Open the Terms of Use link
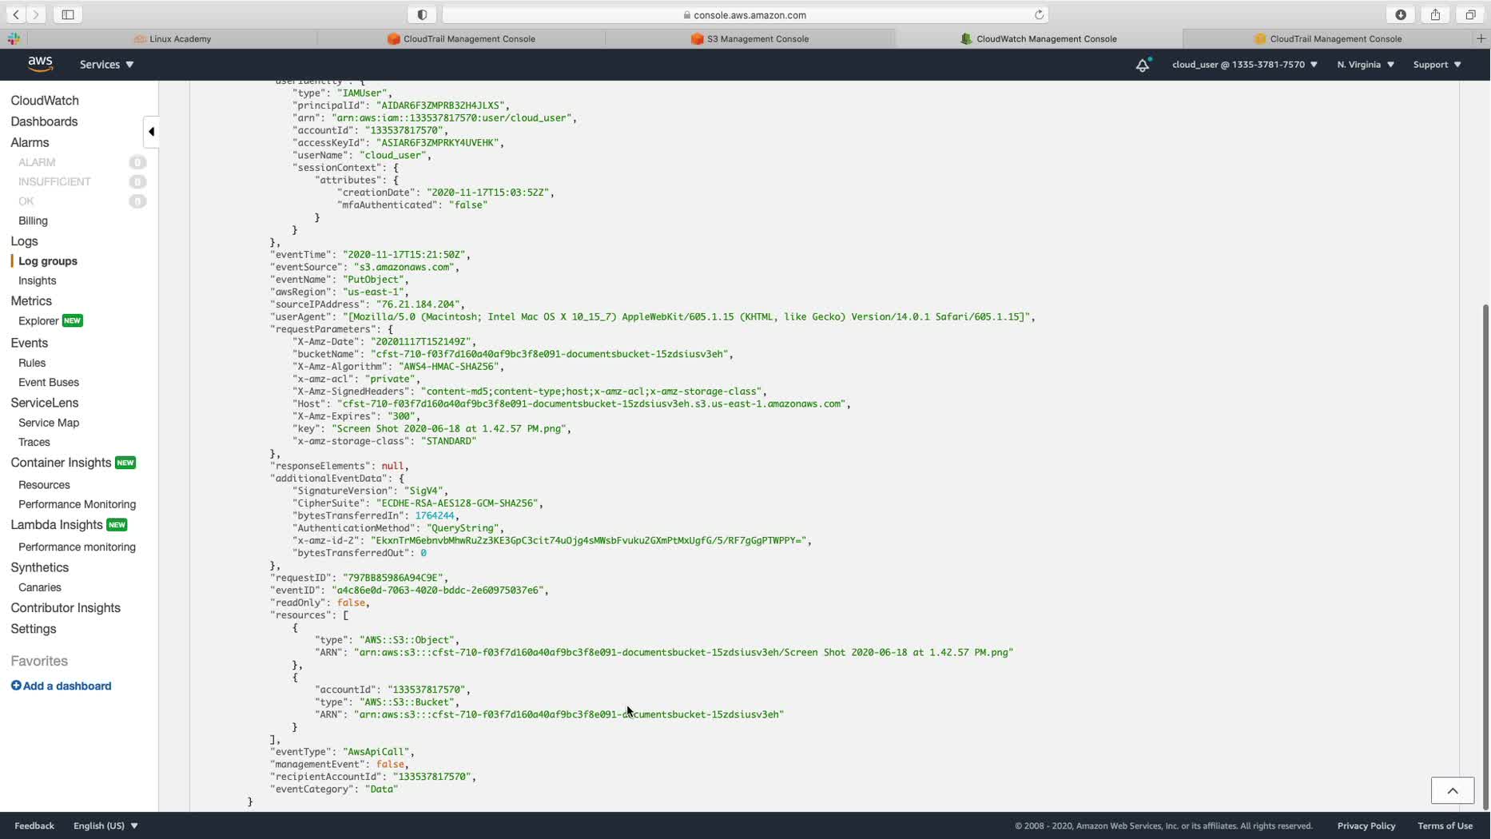Viewport: 1491px width, 839px height. pos(1445,825)
